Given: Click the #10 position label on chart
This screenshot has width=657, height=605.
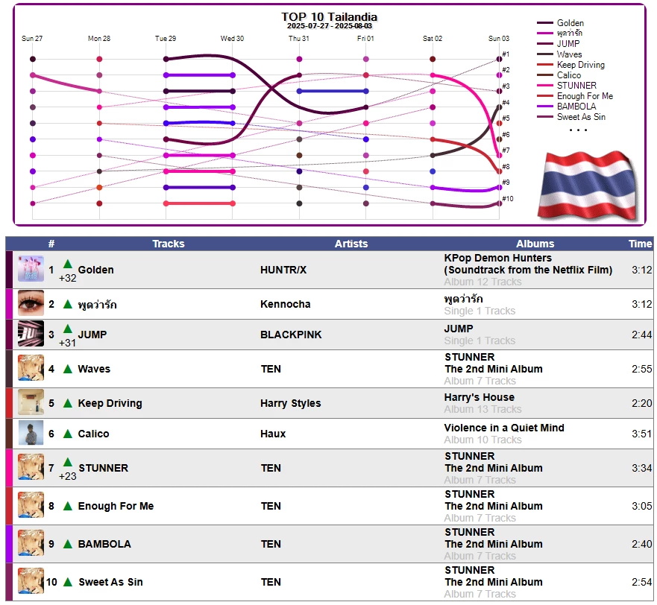Looking at the screenshot, I should [x=508, y=198].
